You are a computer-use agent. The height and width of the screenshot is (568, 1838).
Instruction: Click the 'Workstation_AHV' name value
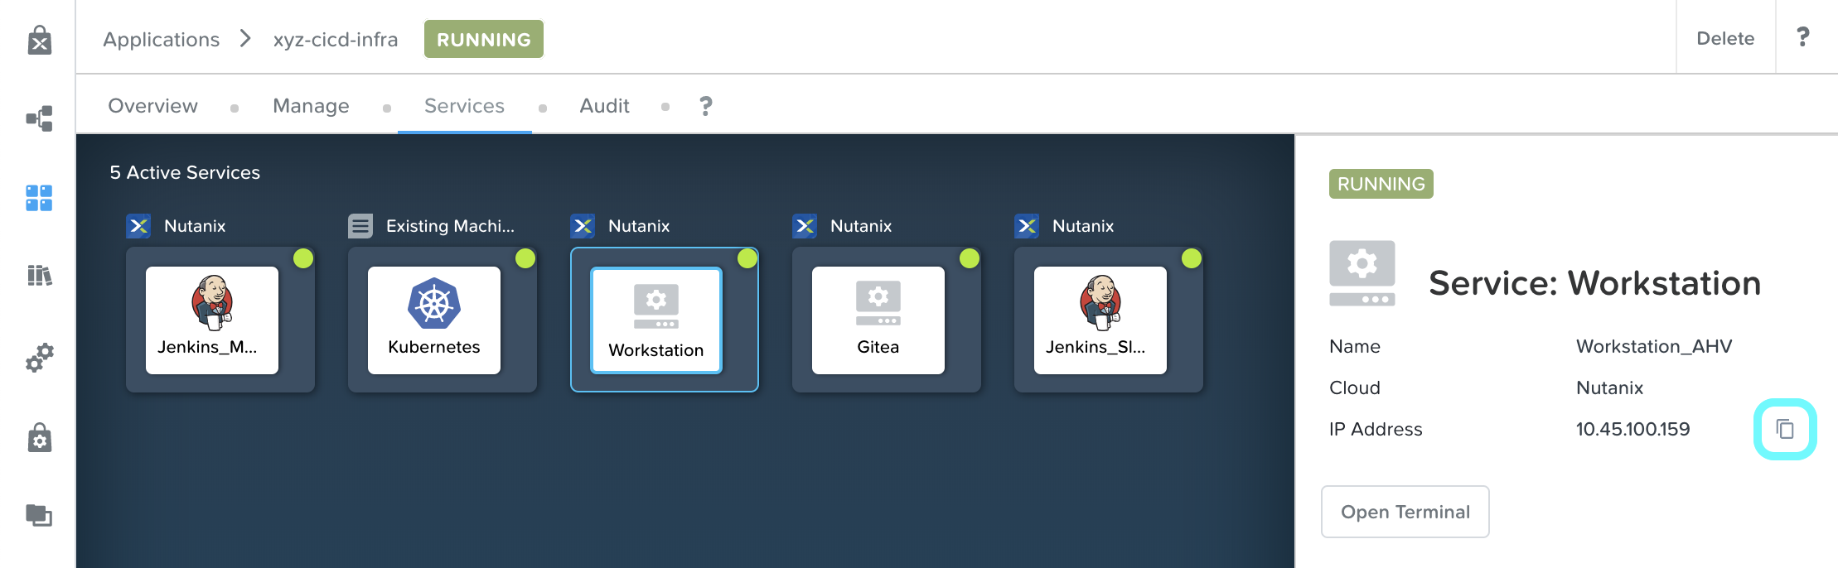tap(1654, 346)
